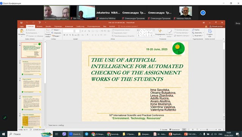Open Telegram from the taskbar
The height and width of the screenshot is (137, 242).
[x=87, y=134]
